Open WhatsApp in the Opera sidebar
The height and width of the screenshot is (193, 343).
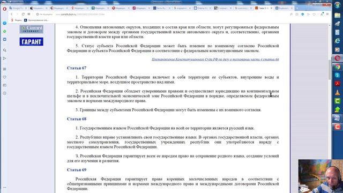5,31
